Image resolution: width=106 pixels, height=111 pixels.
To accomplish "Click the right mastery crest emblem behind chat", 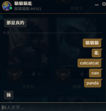I will (63, 76).
